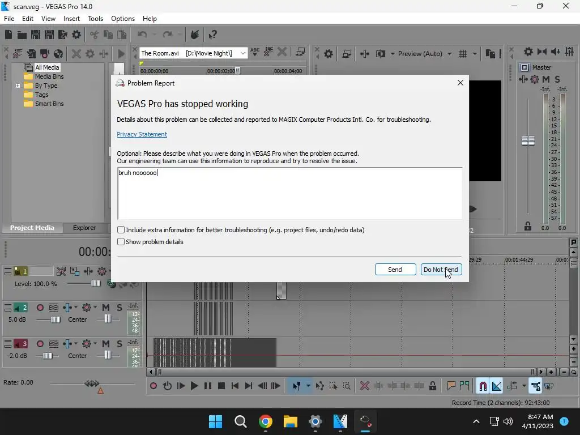Click the transport Stop button
Viewport: 580px width, 435px height.
click(x=221, y=386)
